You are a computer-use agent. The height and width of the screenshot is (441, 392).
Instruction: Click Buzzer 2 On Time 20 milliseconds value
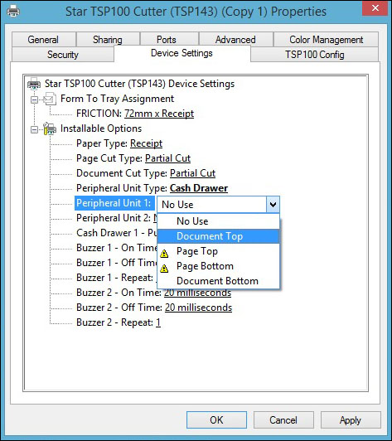point(198,293)
